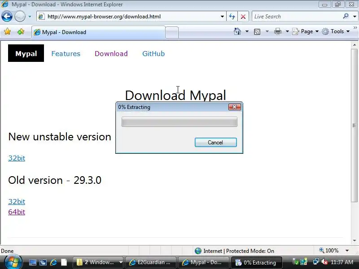The height and width of the screenshot is (269, 359).
Task: Close the 0% Extracting dialog
Action: pos(234,107)
